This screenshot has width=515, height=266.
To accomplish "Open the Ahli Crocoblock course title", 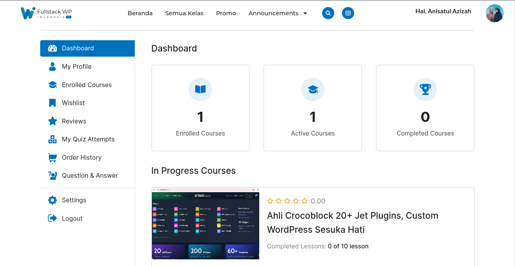I will coord(353,223).
